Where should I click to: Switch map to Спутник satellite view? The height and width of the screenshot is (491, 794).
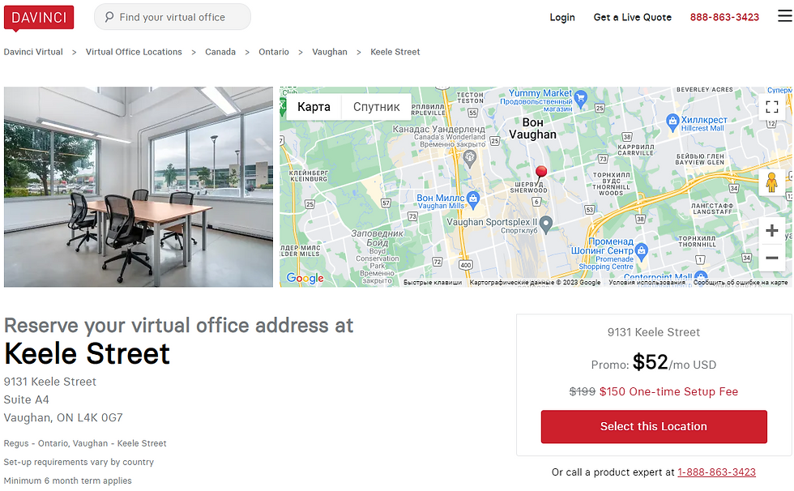click(x=376, y=107)
